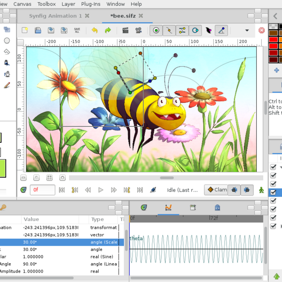The image size is (282, 282).
Task: Open Preview with the movie camera icon
Action: tap(139, 30)
